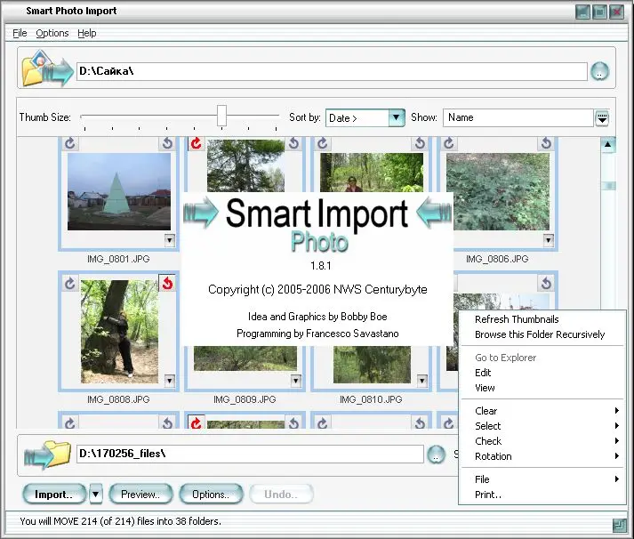Select View in context menu

coord(542,388)
